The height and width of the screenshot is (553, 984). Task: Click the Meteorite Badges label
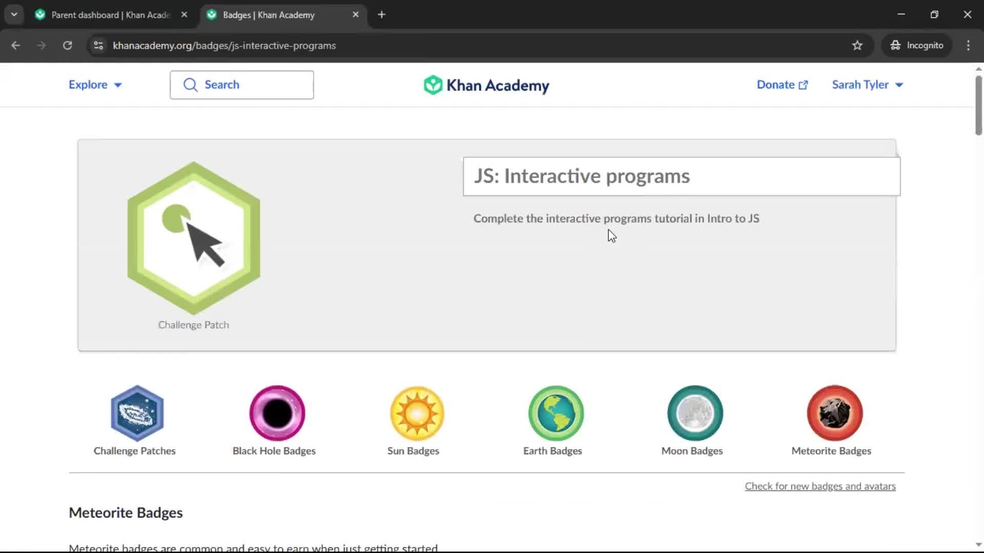(x=831, y=451)
